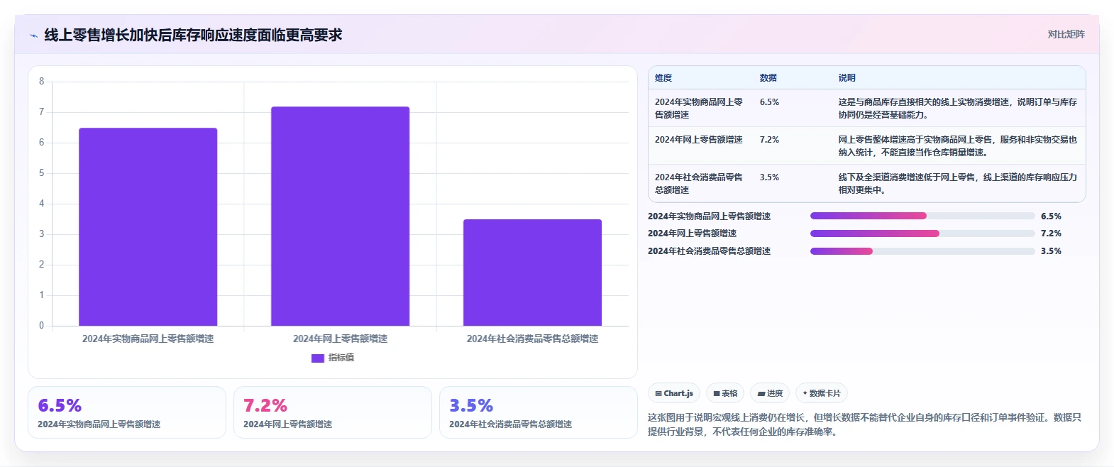1114x467 pixels.
Task: Click the table cell 2024年实物商品网上零售额增速
Action: coord(699,108)
